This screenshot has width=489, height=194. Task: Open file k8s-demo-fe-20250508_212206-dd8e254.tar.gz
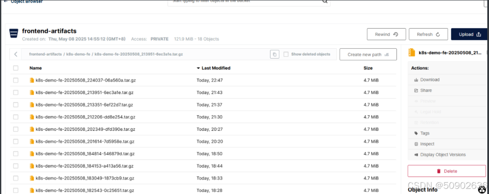[x=85, y=117]
